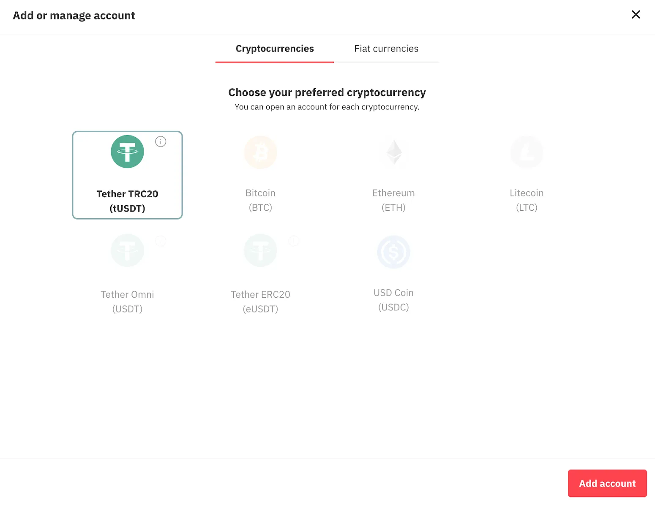Choose the Tether Omni coin icon

click(x=127, y=250)
